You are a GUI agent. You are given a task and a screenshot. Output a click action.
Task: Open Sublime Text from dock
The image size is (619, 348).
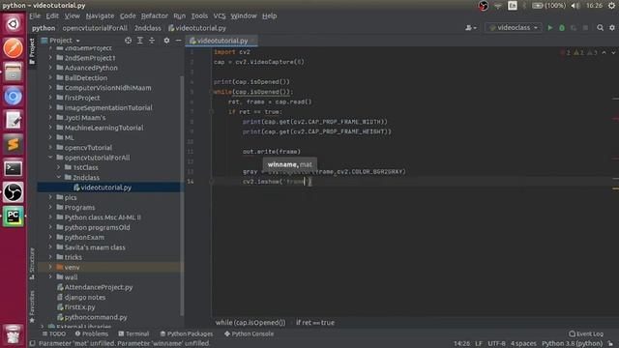click(13, 144)
